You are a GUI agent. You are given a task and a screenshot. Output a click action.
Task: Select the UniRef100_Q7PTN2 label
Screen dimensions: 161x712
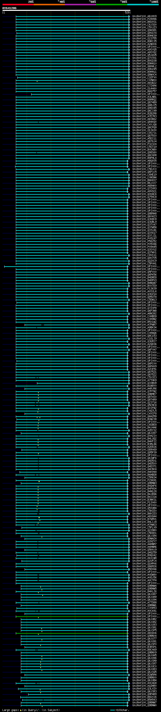(x=144, y=391)
